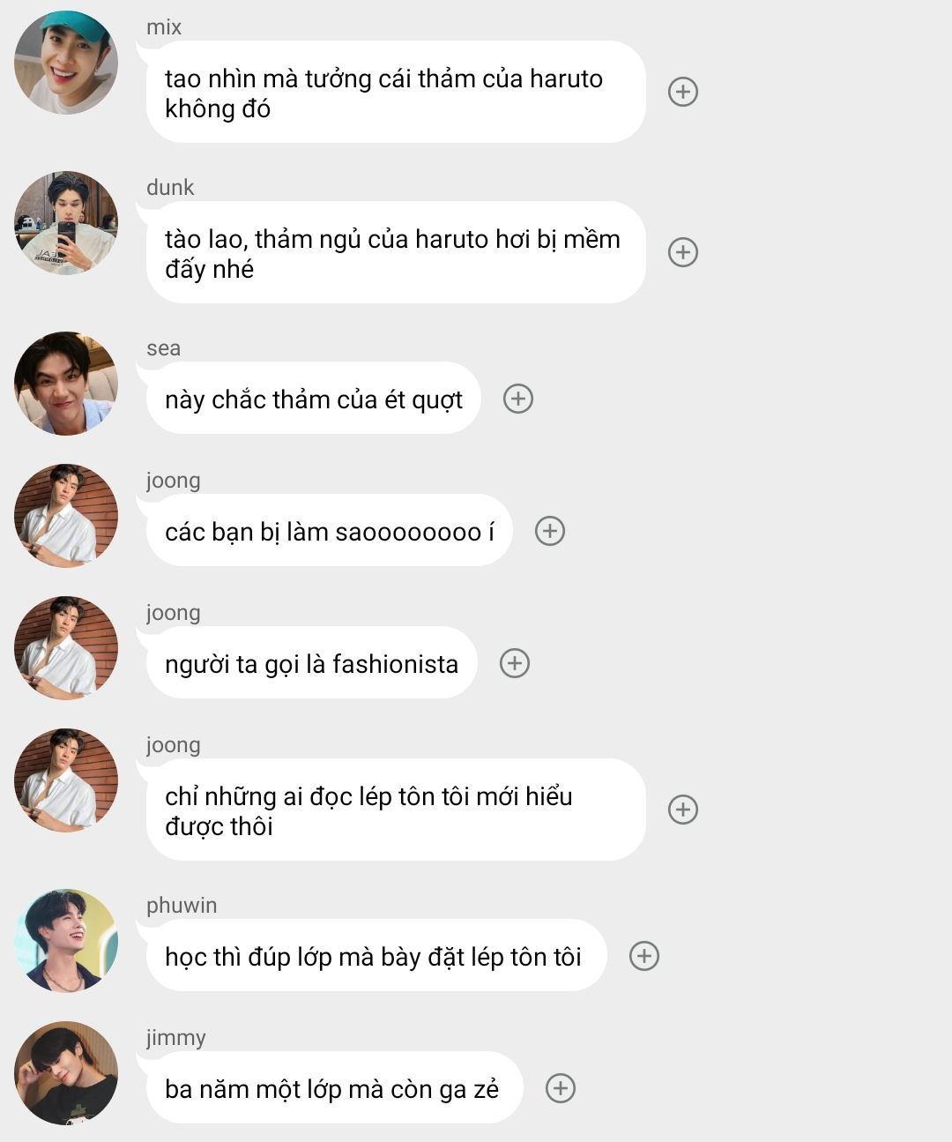
Task: Click the "ba năm một lớp" message bubble
Action: [332, 1089]
